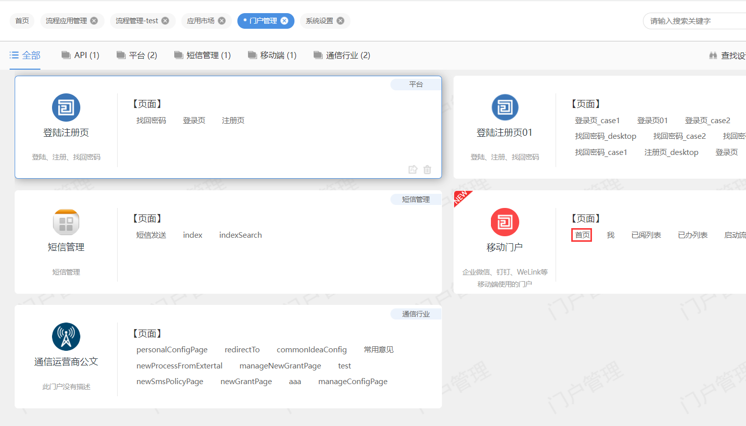Switch to the 首页 top tab
Image resolution: width=746 pixels, height=426 pixels.
click(x=22, y=21)
